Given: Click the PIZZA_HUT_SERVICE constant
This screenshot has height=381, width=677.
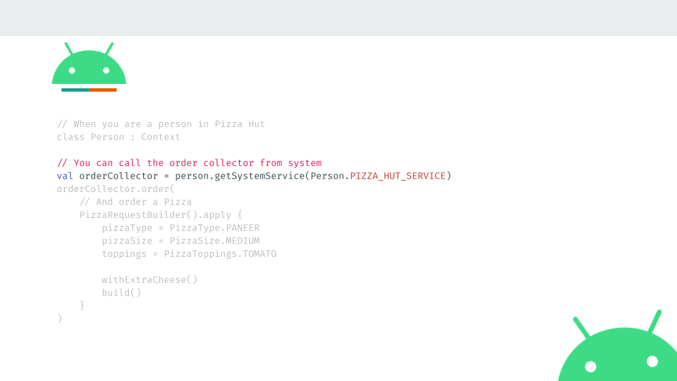Looking at the screenshot, I should pos(398,176).
